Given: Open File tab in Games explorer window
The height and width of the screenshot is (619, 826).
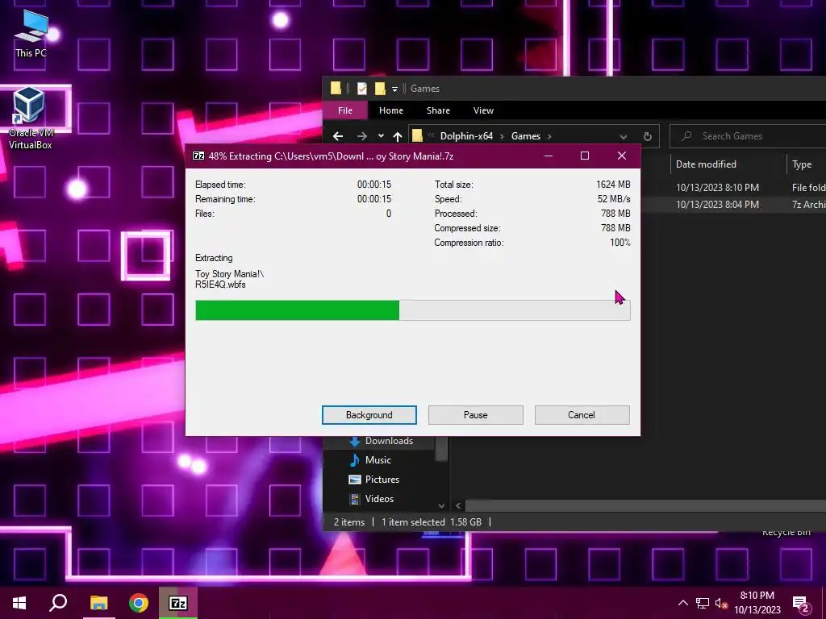Looking at the screenshot, I should 345,110.
